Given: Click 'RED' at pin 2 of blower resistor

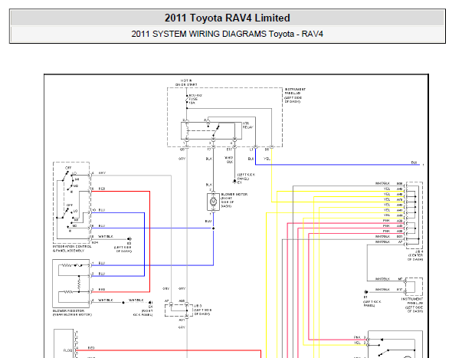Looking at the screenshot, I should pyautogui.click(x=102, y=290).
